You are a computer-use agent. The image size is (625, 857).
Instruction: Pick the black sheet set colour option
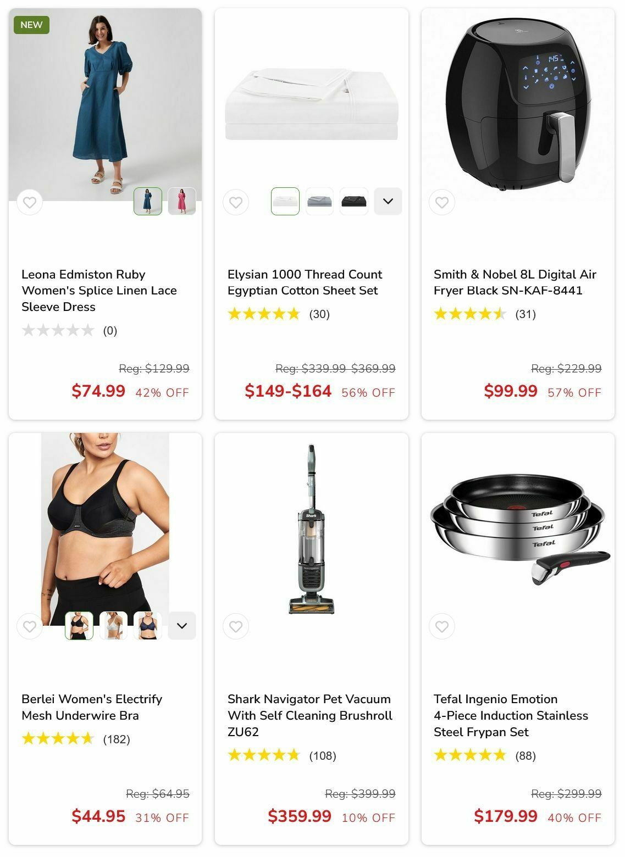coord(354,201)
